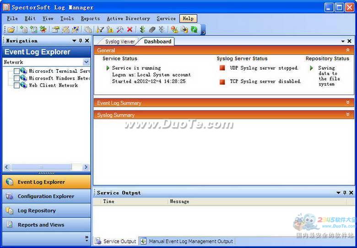Open the Event Log Explorer pane button
The image size is (357, 248).
[x=46, y=182]
